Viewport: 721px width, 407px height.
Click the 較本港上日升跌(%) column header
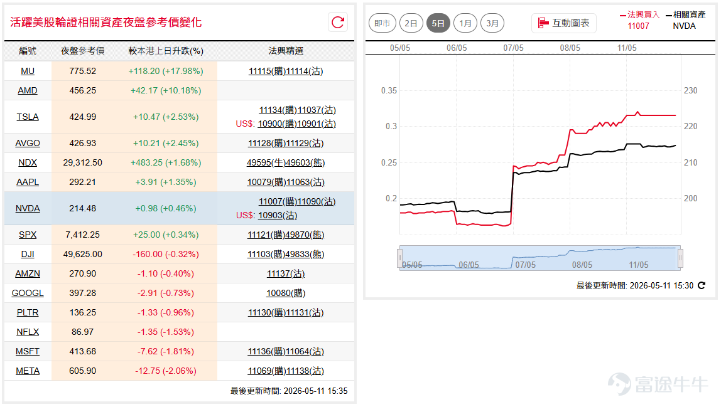[166, 51]
